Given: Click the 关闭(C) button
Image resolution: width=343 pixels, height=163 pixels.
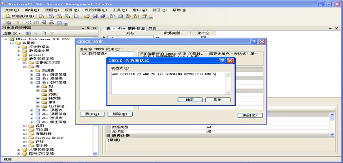Looking at the screenshot, I should coord(250,115).
